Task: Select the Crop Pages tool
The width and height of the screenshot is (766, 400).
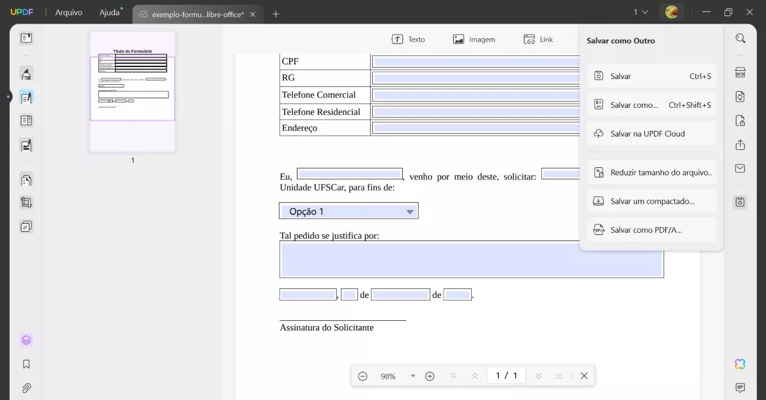Action: 26,202
